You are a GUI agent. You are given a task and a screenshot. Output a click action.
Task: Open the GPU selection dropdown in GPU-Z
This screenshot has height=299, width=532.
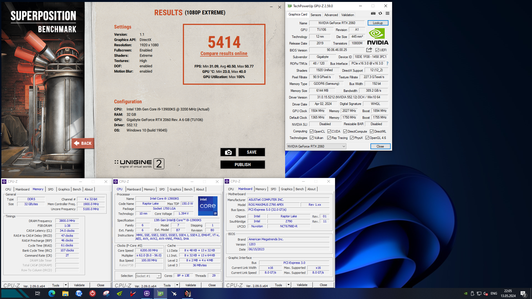tap(316, 146)
